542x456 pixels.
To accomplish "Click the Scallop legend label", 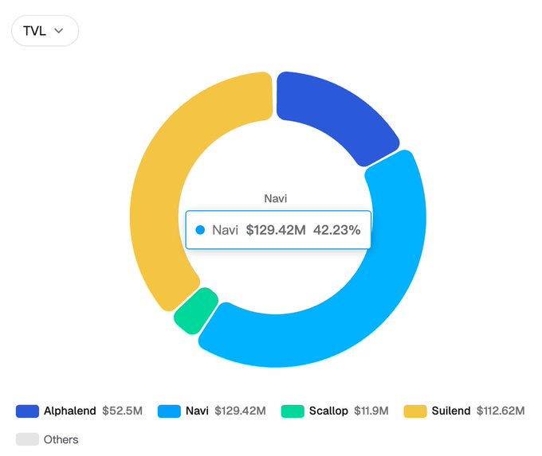I will click(x=328, y=411).
